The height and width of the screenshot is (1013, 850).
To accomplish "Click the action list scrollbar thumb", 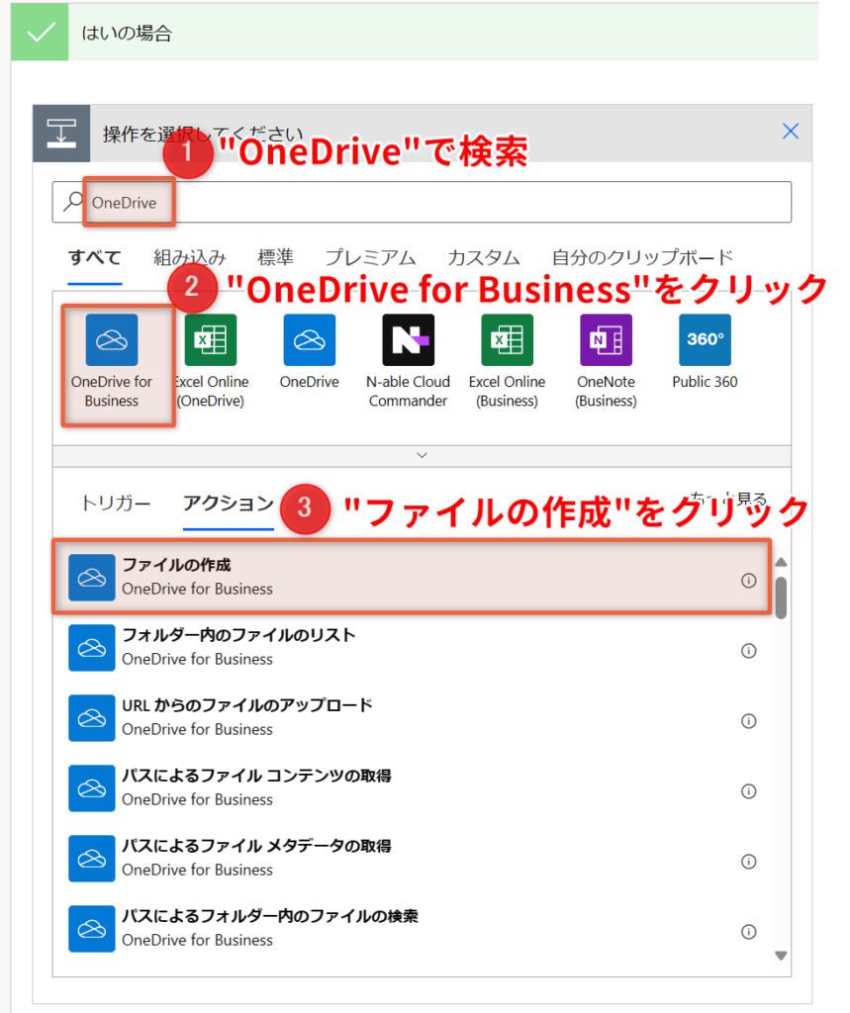I will [781, 598].
